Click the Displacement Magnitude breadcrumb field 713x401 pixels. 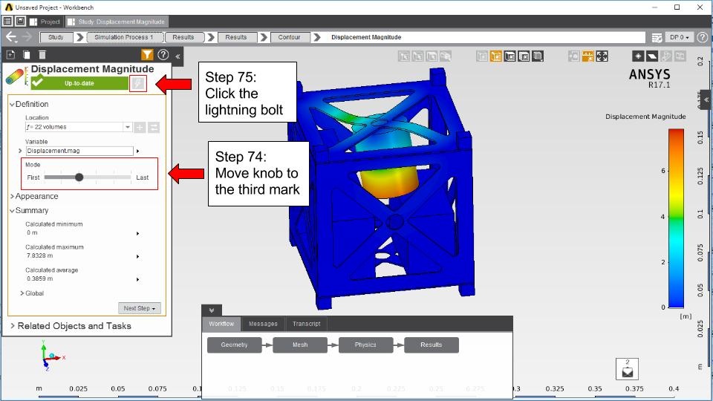pos(484,37)
